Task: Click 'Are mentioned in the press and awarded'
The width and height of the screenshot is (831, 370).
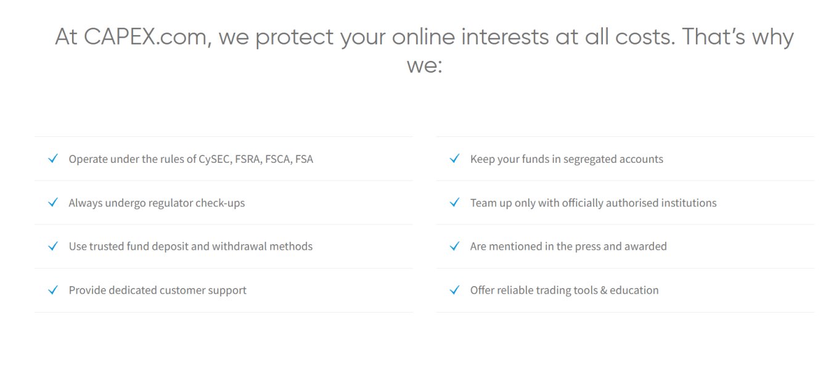Action: point(568,247)
